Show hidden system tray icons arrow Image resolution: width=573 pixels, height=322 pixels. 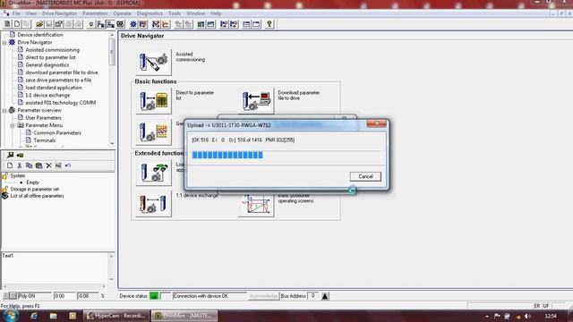pyautogui.click(x=487, y=316)
